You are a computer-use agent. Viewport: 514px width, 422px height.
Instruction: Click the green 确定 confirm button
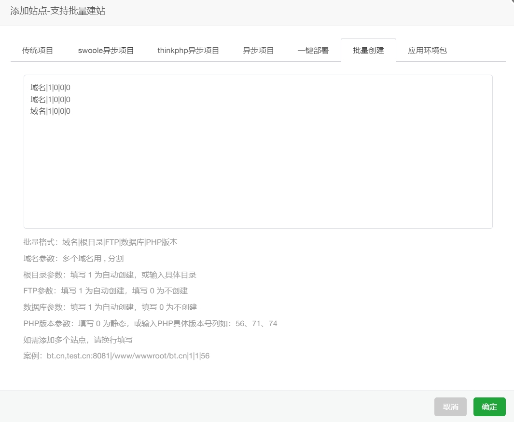[x=489, y=407]
